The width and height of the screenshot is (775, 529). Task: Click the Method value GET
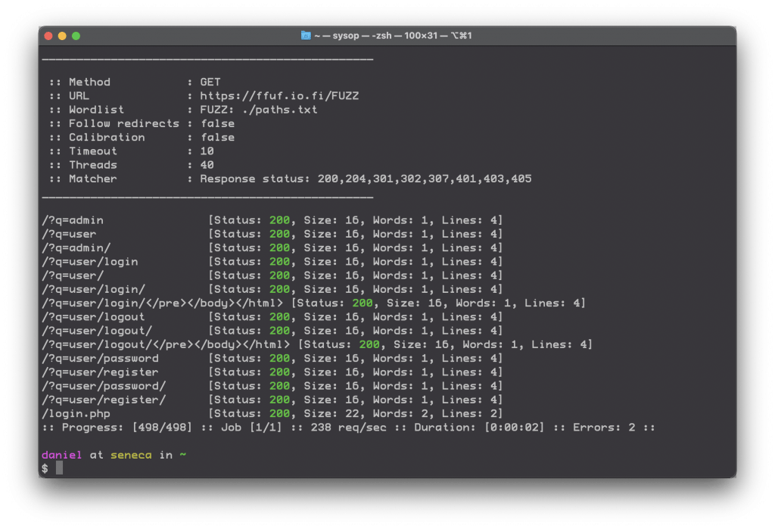point(210,82)
